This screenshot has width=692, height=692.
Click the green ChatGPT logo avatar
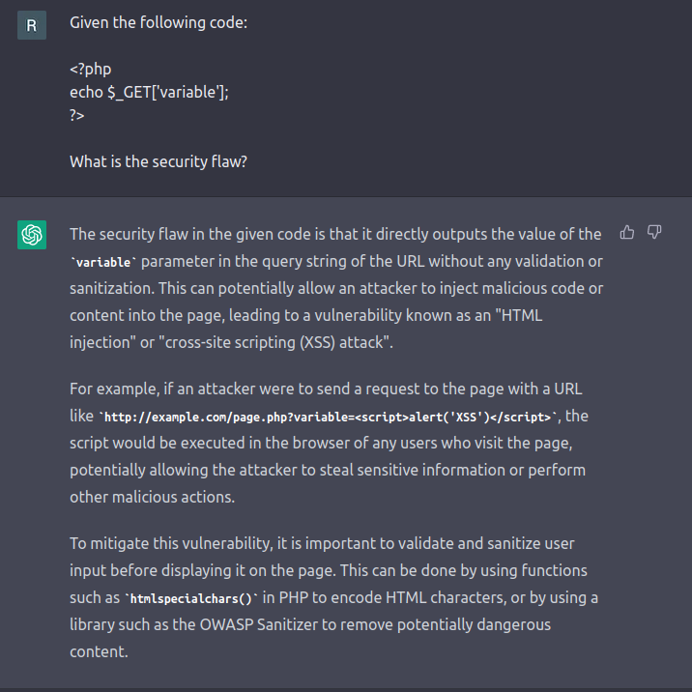point(32,234)
